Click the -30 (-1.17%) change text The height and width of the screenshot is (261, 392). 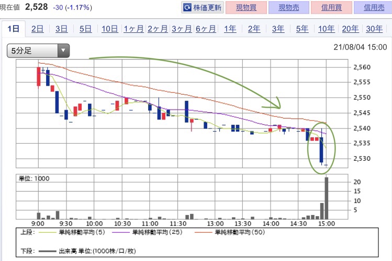73,7
